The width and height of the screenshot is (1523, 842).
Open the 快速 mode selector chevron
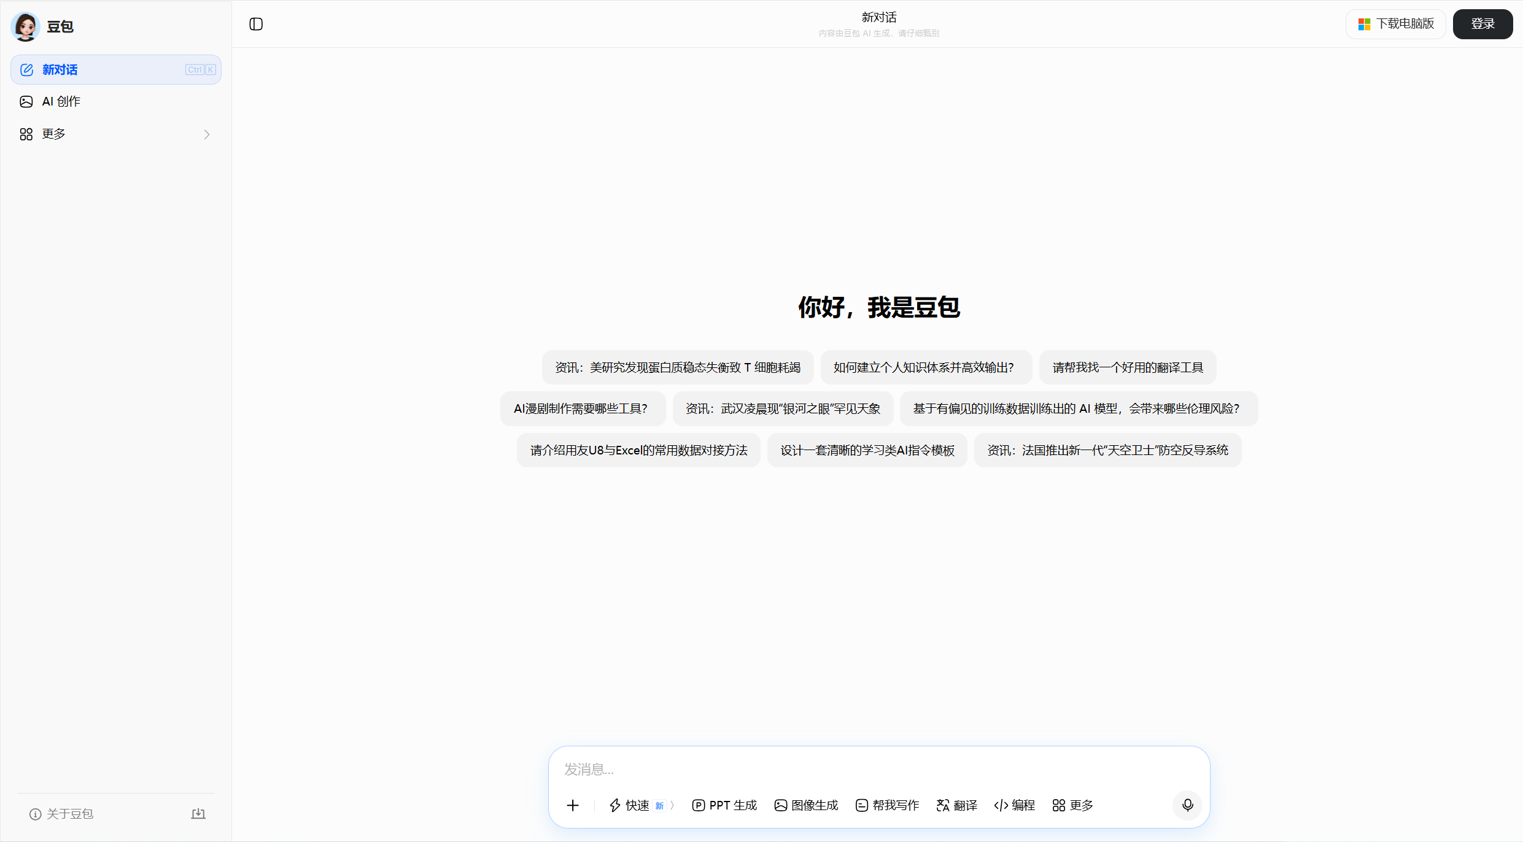pos(672,805)
